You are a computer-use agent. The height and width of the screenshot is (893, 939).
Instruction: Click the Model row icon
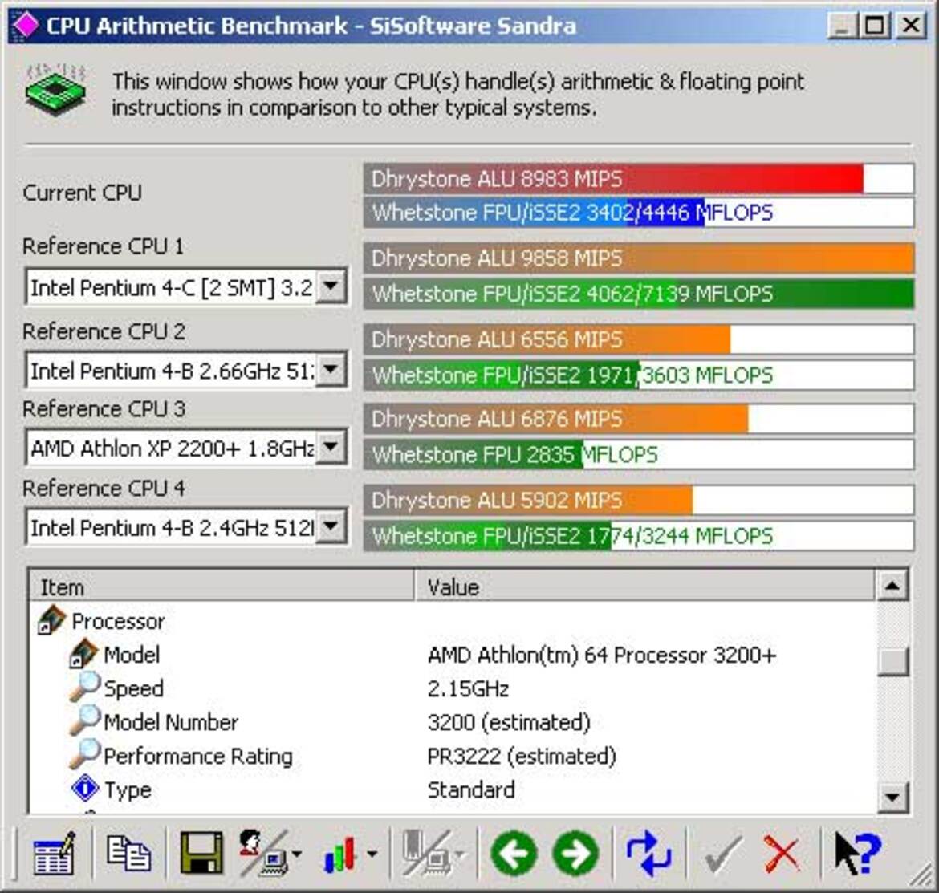[83, 654]
